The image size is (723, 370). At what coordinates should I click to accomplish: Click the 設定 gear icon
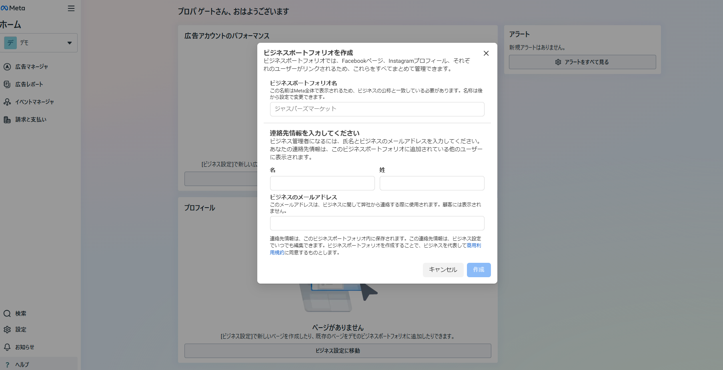(7, 330)
